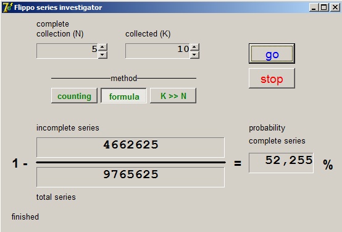Decrease the collected (K) value
Viewport: 342px width, 232px height.
194,54
